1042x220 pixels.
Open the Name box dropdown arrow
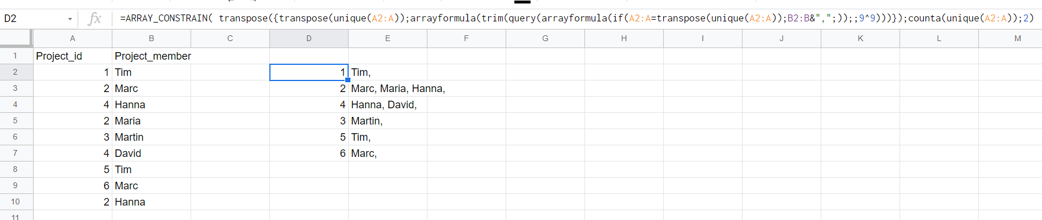[x=70, y=19]
